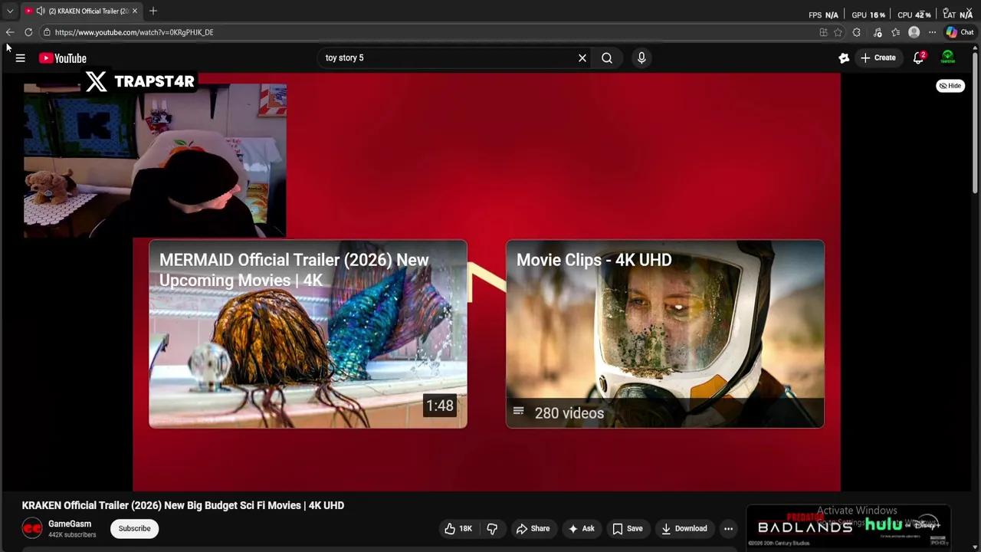Viewport: 981px width, 552px height.
Task: Click the KRAKEN Official Trailer video title
Action: click(x=183, y=505)
